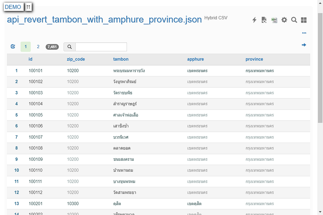Click the 7,451 record count badge
This screenshot has width=323, height=215.
click(x=52, y=47)
